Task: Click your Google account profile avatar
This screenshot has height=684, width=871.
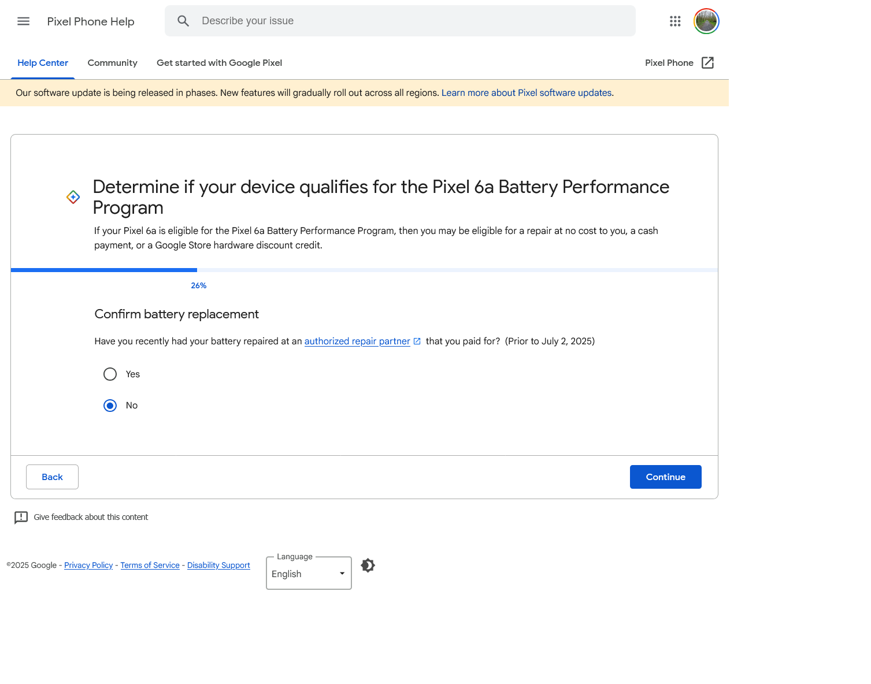Action: 706,21
